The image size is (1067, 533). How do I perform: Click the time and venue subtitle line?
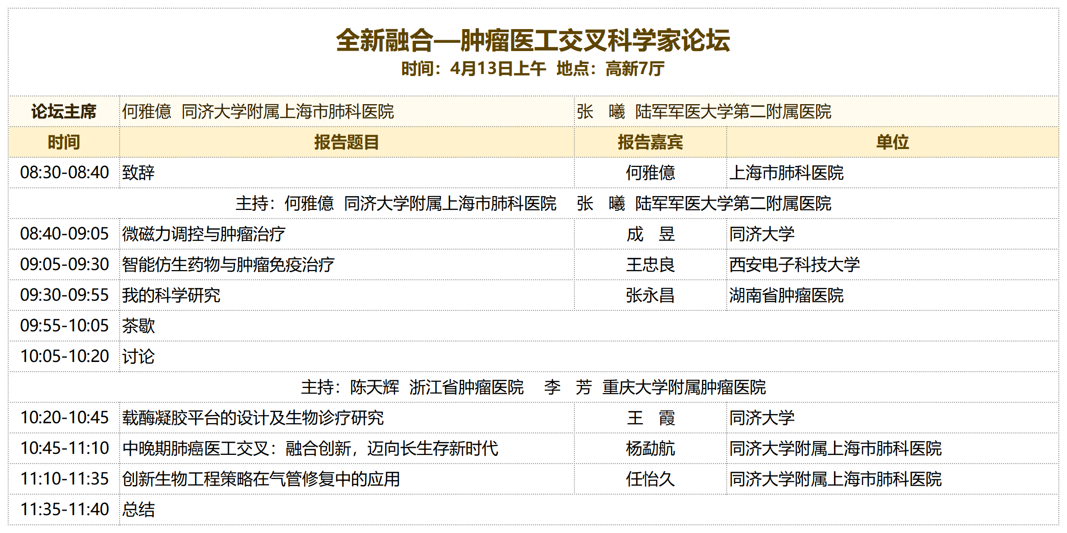[x=533, y=68]
